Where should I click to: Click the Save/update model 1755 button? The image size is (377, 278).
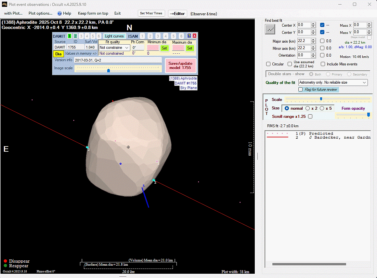(180, 65)
